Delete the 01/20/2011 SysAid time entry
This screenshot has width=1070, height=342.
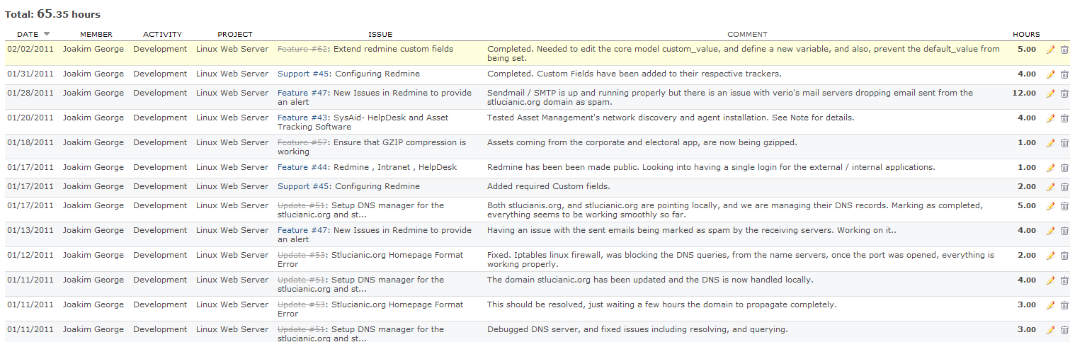tap(1064, 118)
